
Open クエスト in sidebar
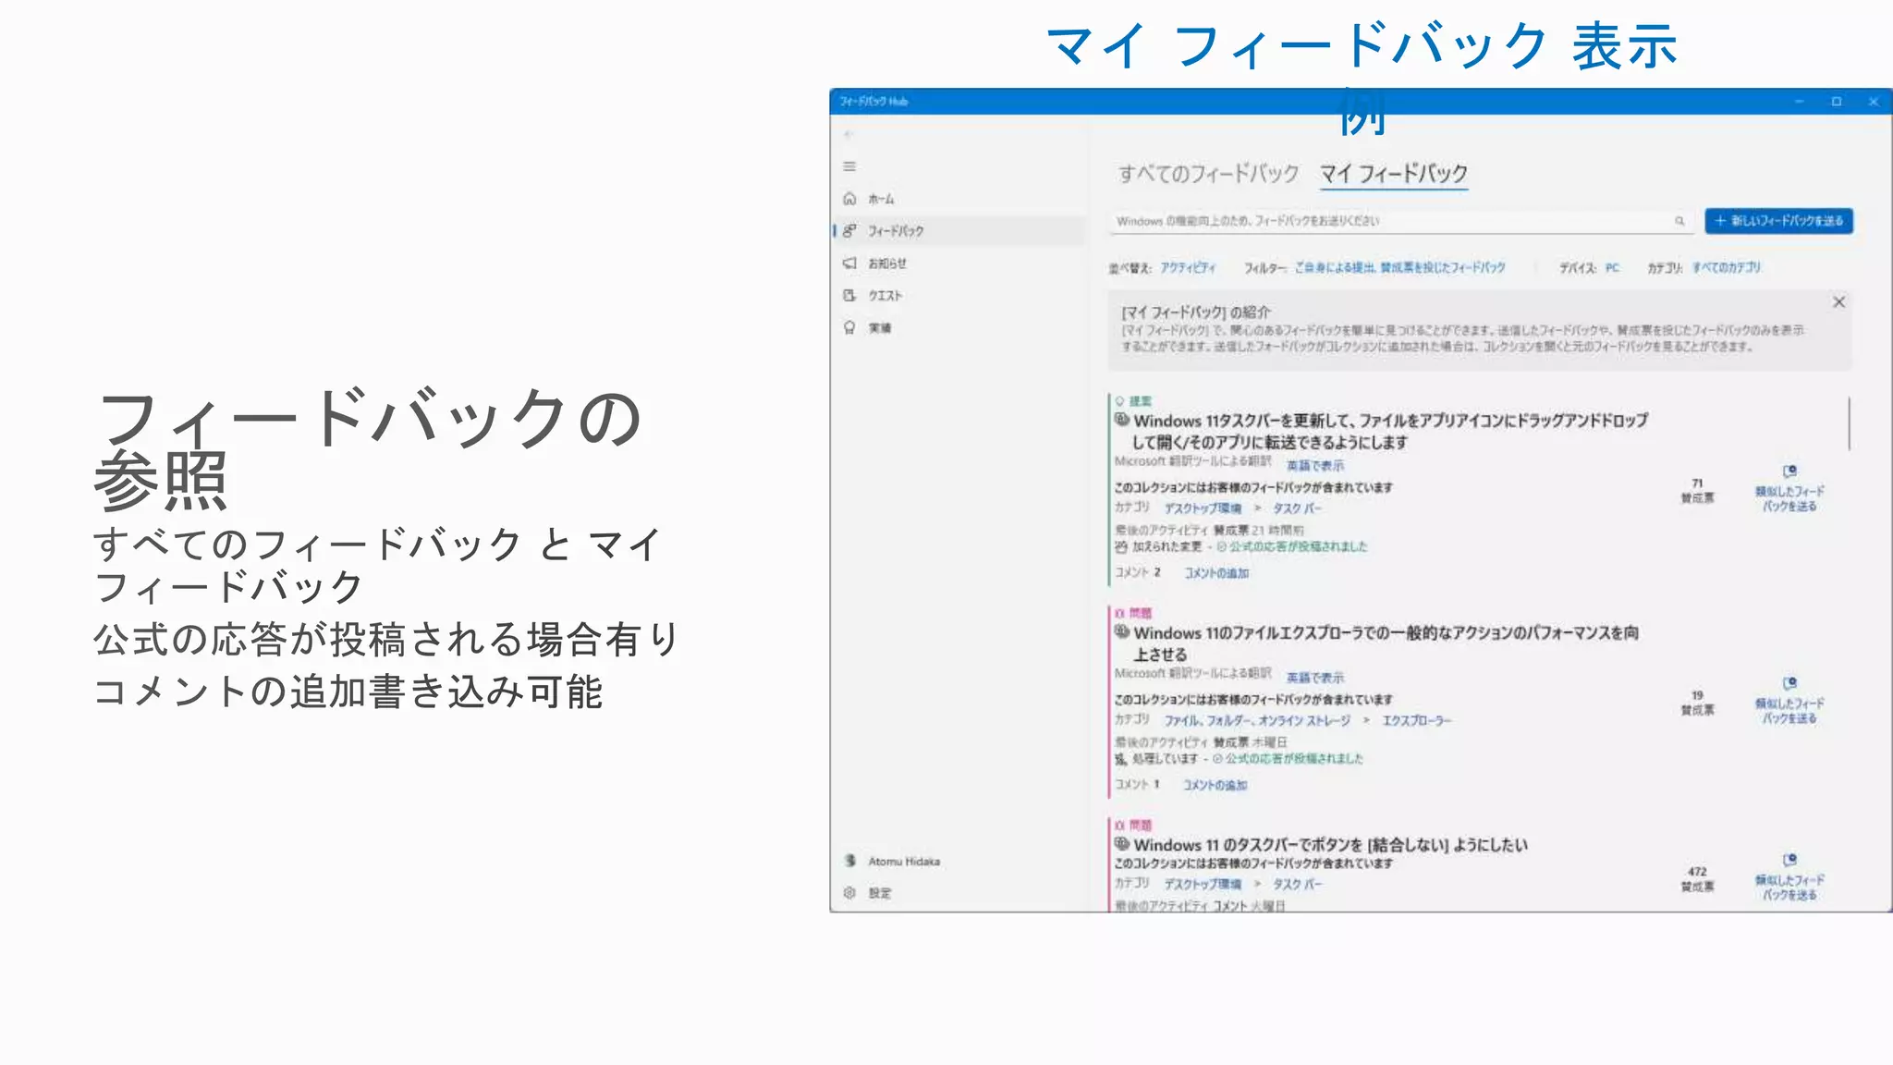point(959,296)
